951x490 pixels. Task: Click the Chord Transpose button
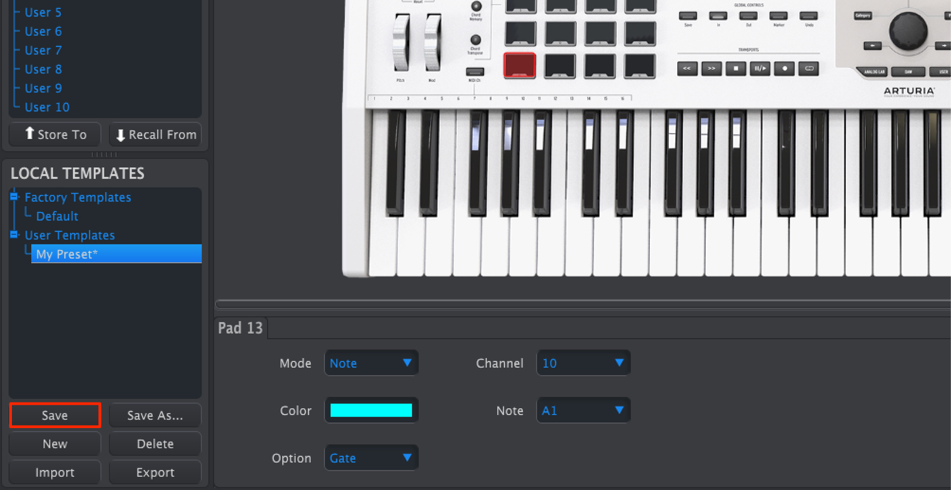475,40
